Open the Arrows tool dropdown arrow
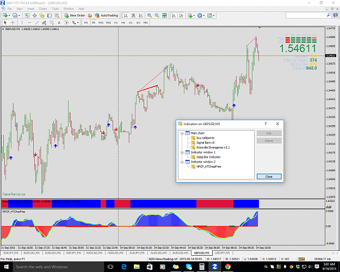340x272 pixels. tap(78, 23)
